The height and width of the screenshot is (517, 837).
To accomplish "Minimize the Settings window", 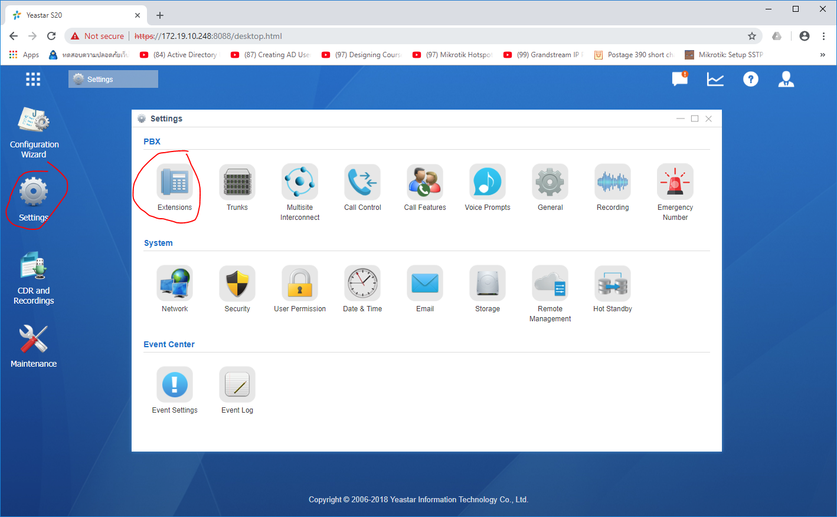I will (x=681, y=118).
